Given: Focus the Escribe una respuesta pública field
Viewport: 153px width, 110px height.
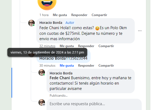Looking at the screenshot, I should 94,104.
